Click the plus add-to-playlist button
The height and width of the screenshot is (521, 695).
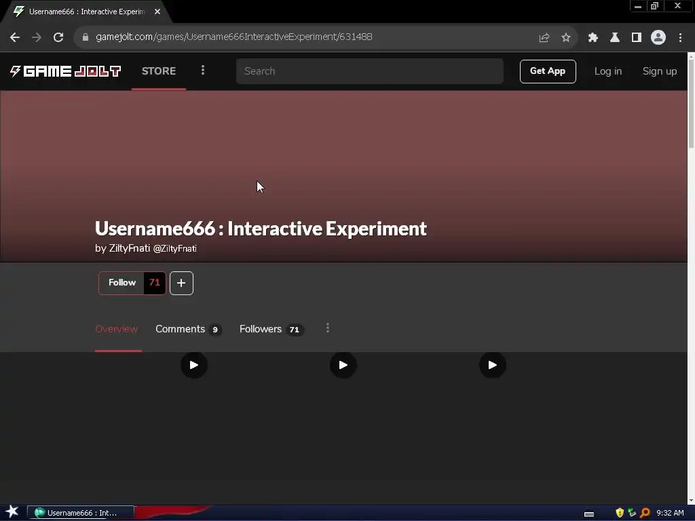181,283
